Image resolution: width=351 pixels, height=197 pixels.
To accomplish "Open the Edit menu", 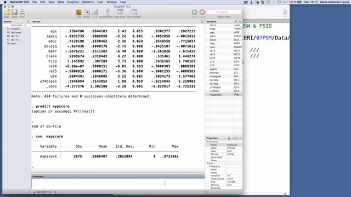I will click(43, 2).
